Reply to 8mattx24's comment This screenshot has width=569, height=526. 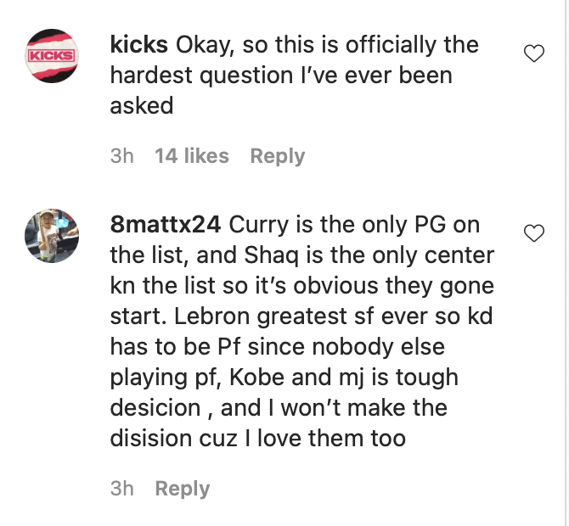tap(182, 489)
